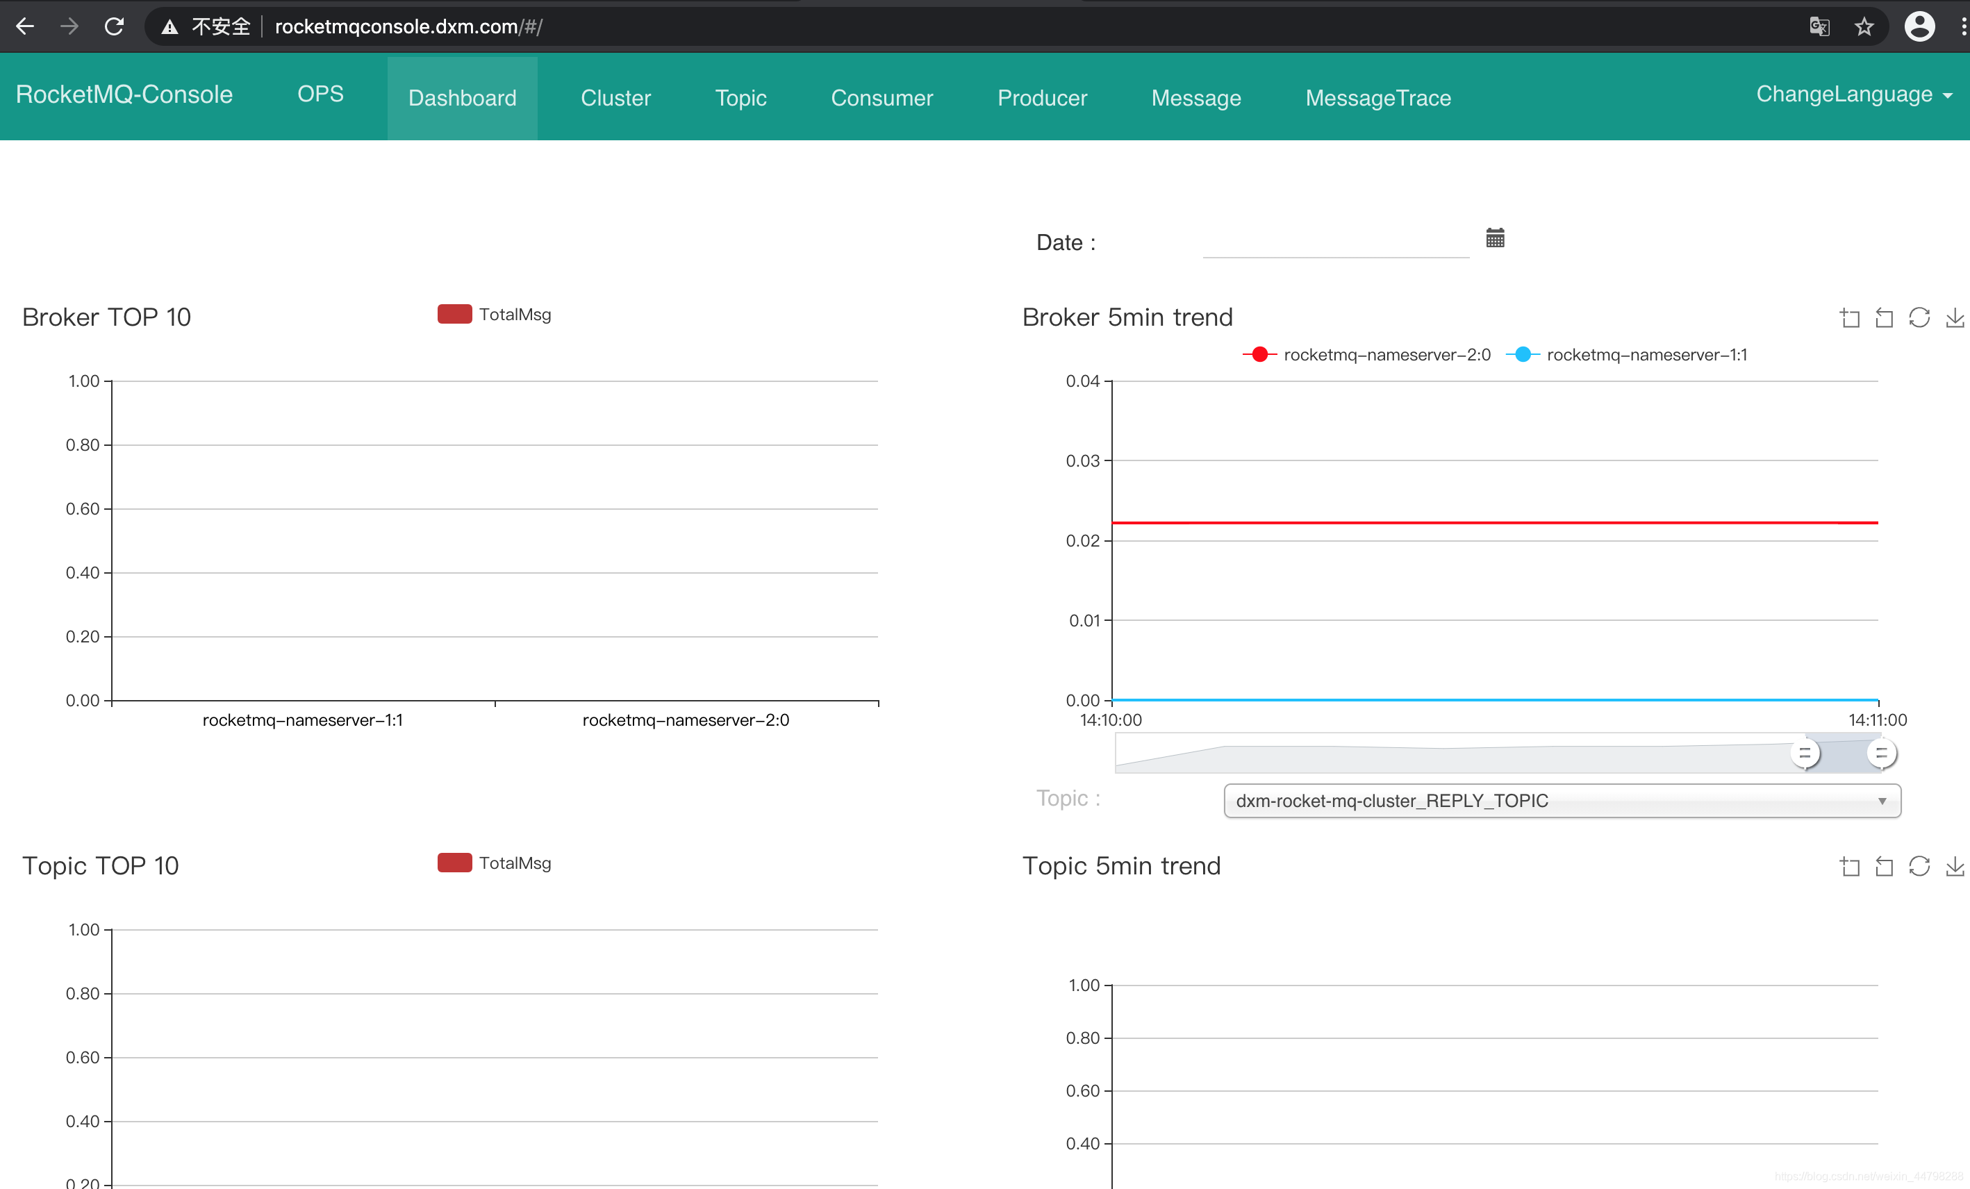Open the Topic selection dropdown

coord(1562,800)
